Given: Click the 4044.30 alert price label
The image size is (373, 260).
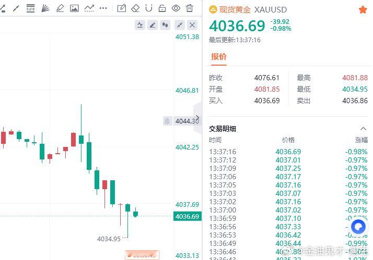Looking at the screenshot, I should [x=187, y=121].
